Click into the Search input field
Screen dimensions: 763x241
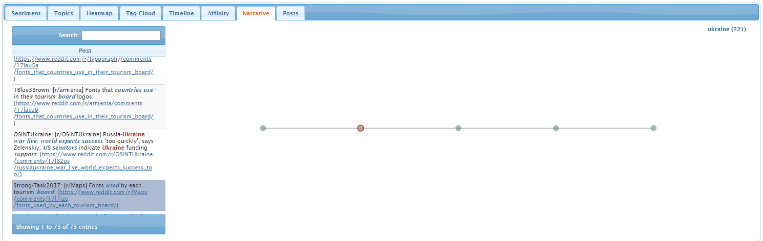pos(121,35)
